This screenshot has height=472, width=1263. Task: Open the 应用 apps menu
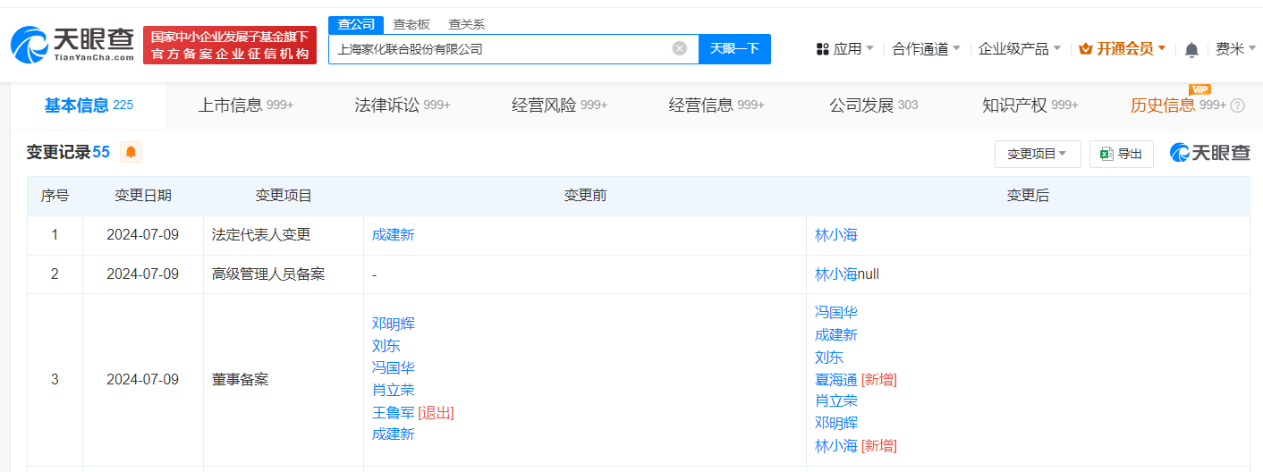point(845,49)
